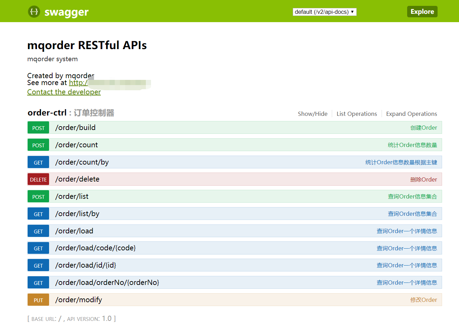459x324 pixels.
Task: Click the GET badge for /order/load
Action: click(38, 231)
